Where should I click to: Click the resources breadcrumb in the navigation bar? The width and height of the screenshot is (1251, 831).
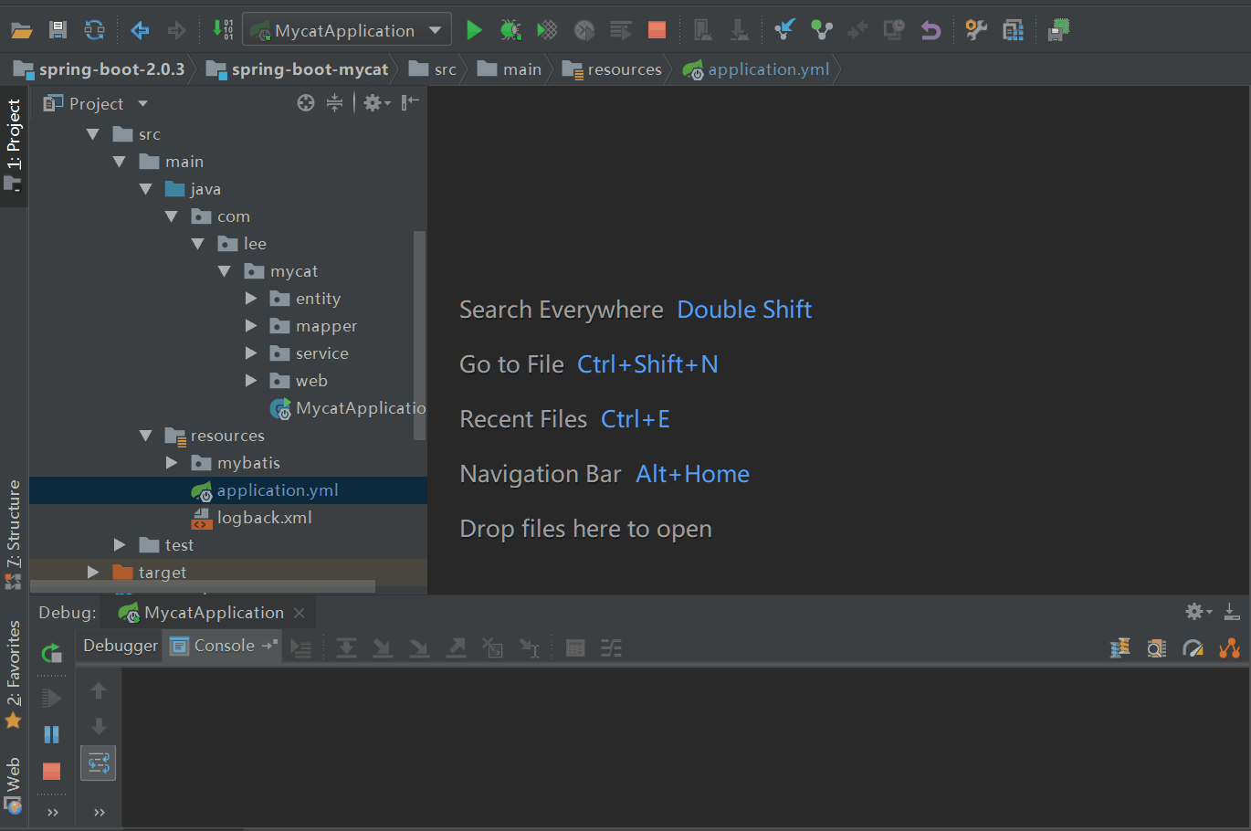point(624,69)
